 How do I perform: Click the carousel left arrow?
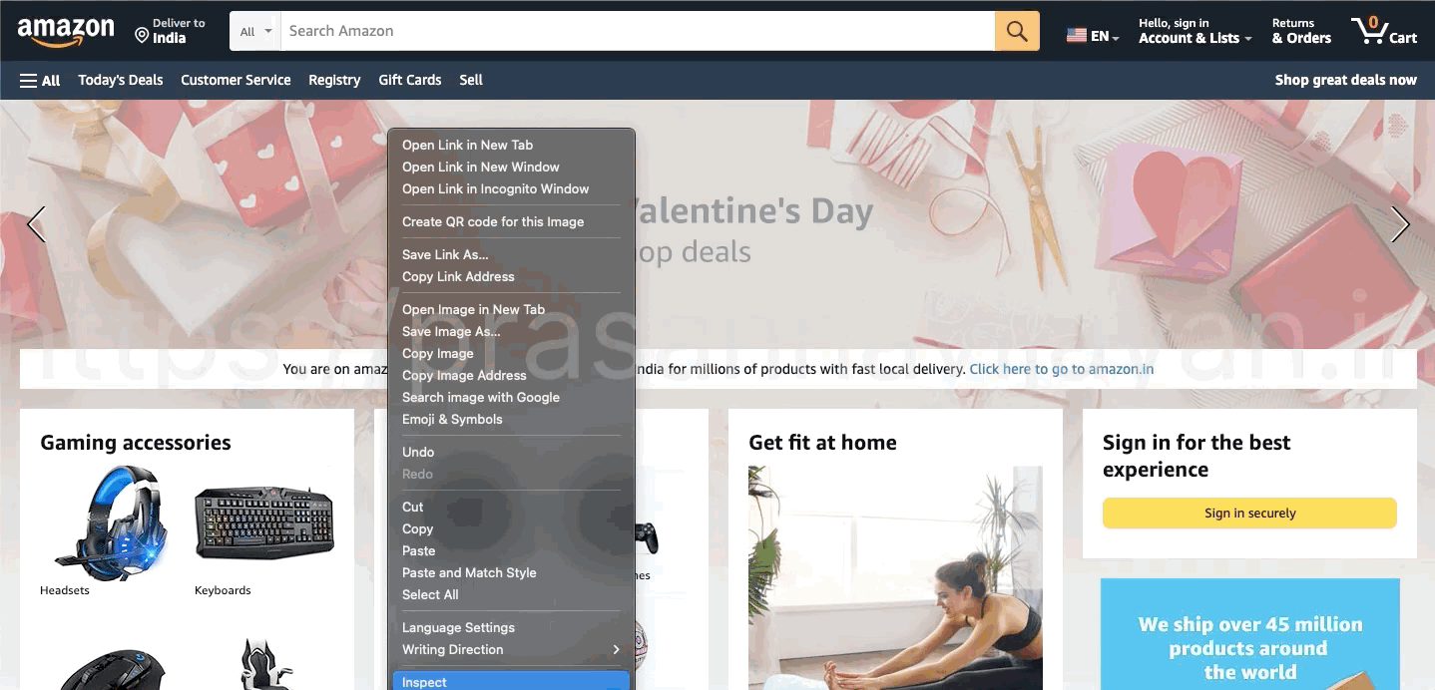coord(36,224)
